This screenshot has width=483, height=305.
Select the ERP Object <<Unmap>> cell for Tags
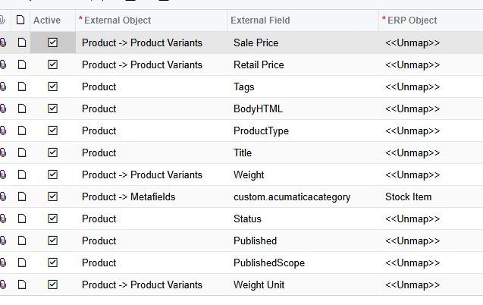(x=412, y=87)
